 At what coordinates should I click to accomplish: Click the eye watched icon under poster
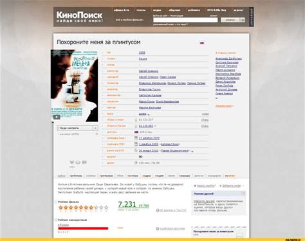click(78, 163)
